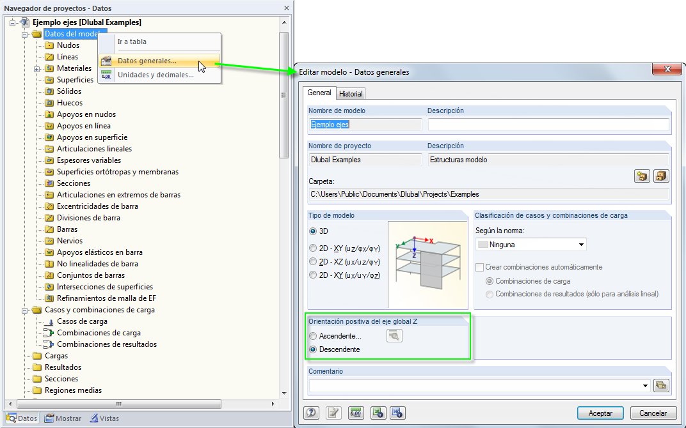Image resolution: width=686 pixels, height=428 pixels.
Task: Open the Comentario dropdown arrow
Action: click(645, 386)
